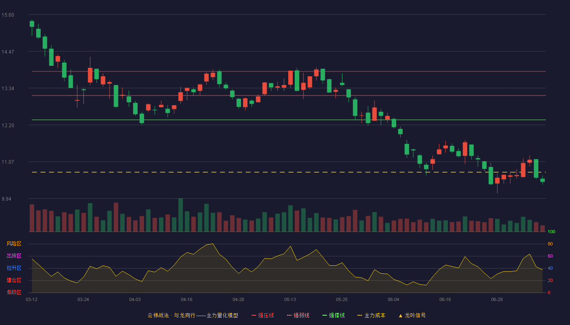Viewport: 570px width, 325px height.
Task: Click the blue 40 indicator axis value
Action: (x=550, y=268)
